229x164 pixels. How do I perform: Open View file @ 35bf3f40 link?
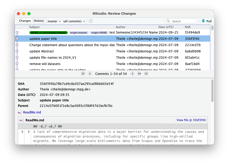(191, 120)
